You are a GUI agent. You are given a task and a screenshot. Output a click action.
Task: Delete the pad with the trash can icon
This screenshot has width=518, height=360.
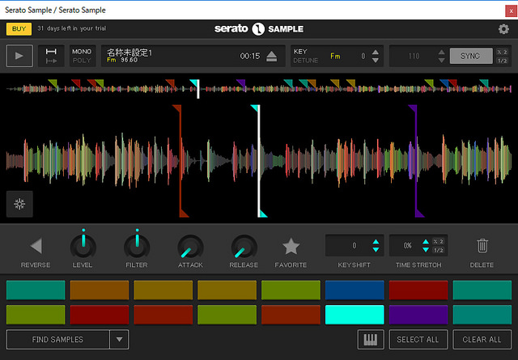[482, 246]
